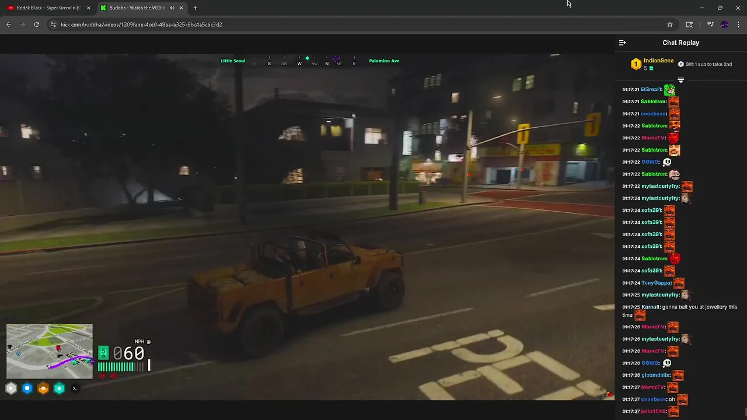
Task: Click the 'Palomino Ave' compass street label
Action: 384,61
